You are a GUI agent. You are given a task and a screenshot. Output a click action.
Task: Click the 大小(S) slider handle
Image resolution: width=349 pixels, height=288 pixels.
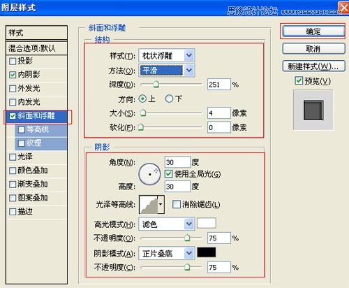(143, 113)
